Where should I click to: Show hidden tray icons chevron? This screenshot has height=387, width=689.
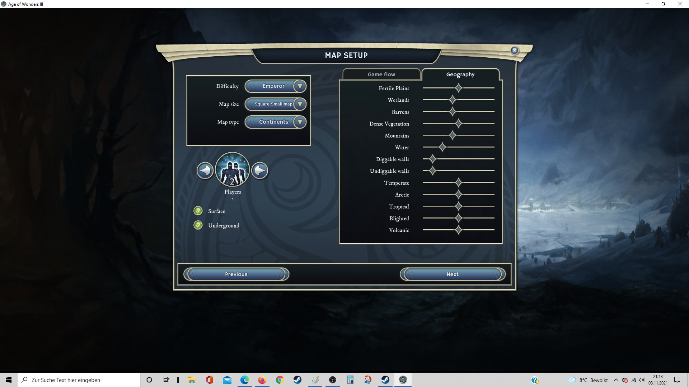click(616, 380)
